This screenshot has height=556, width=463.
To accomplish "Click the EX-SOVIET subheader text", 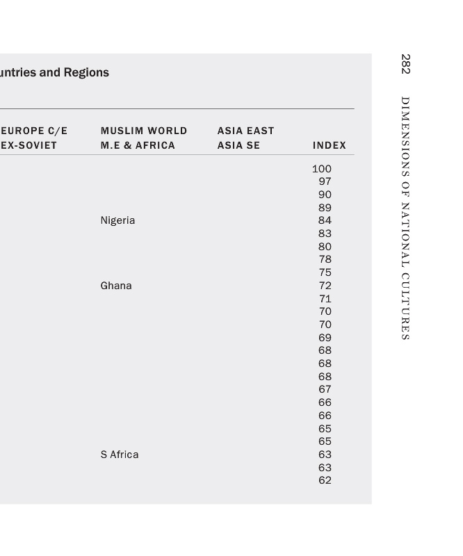I will point(29,145).
